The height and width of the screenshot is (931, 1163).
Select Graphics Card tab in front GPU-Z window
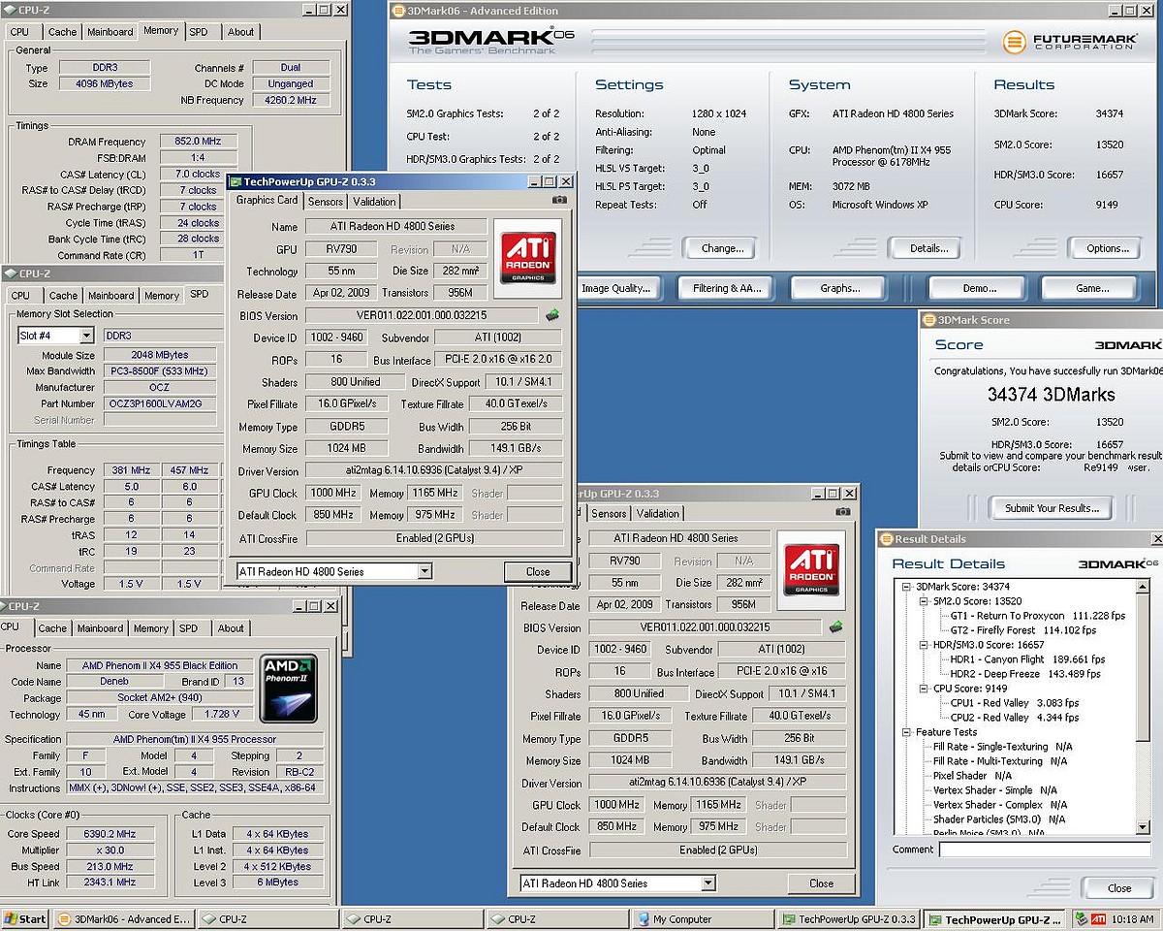tap(267, 200)
